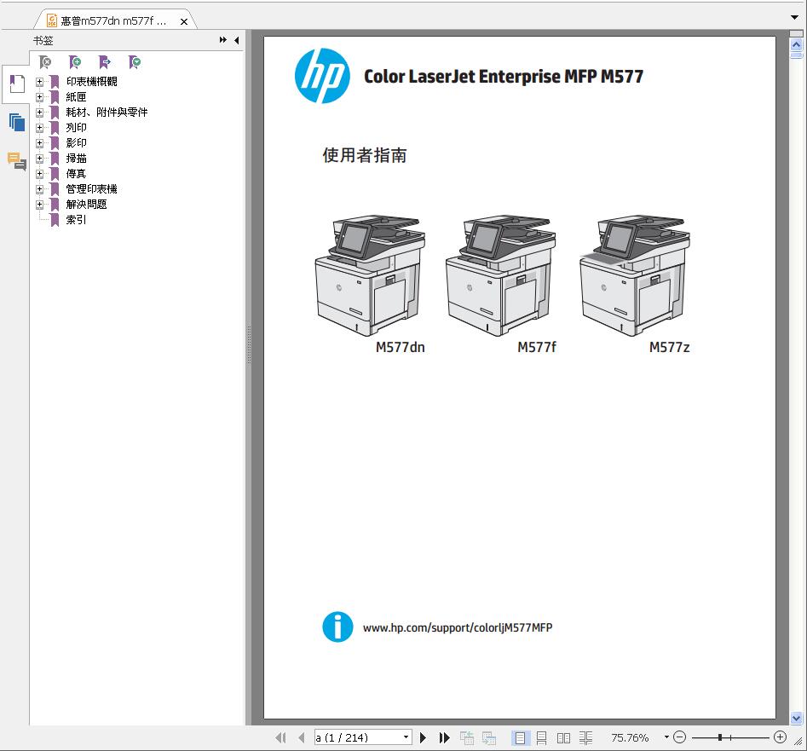Select the 索引 bookmark

tap(76, 220)
